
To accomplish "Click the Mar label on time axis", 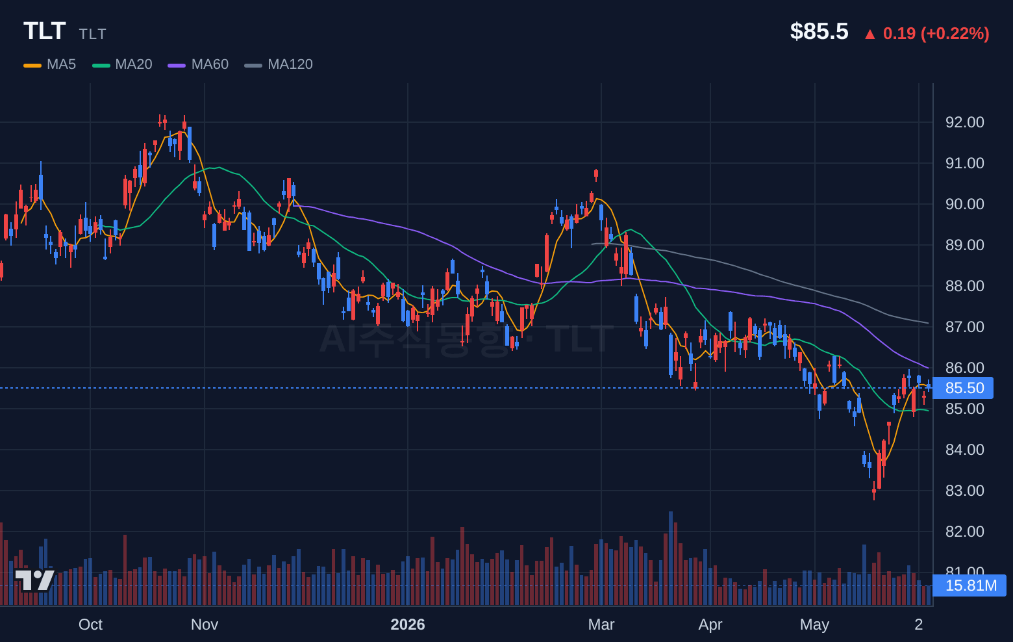I will coord(601,624).
